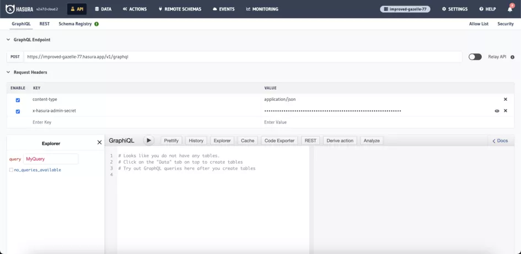
Task: Open the HELP menu
Action: point(487,9)
